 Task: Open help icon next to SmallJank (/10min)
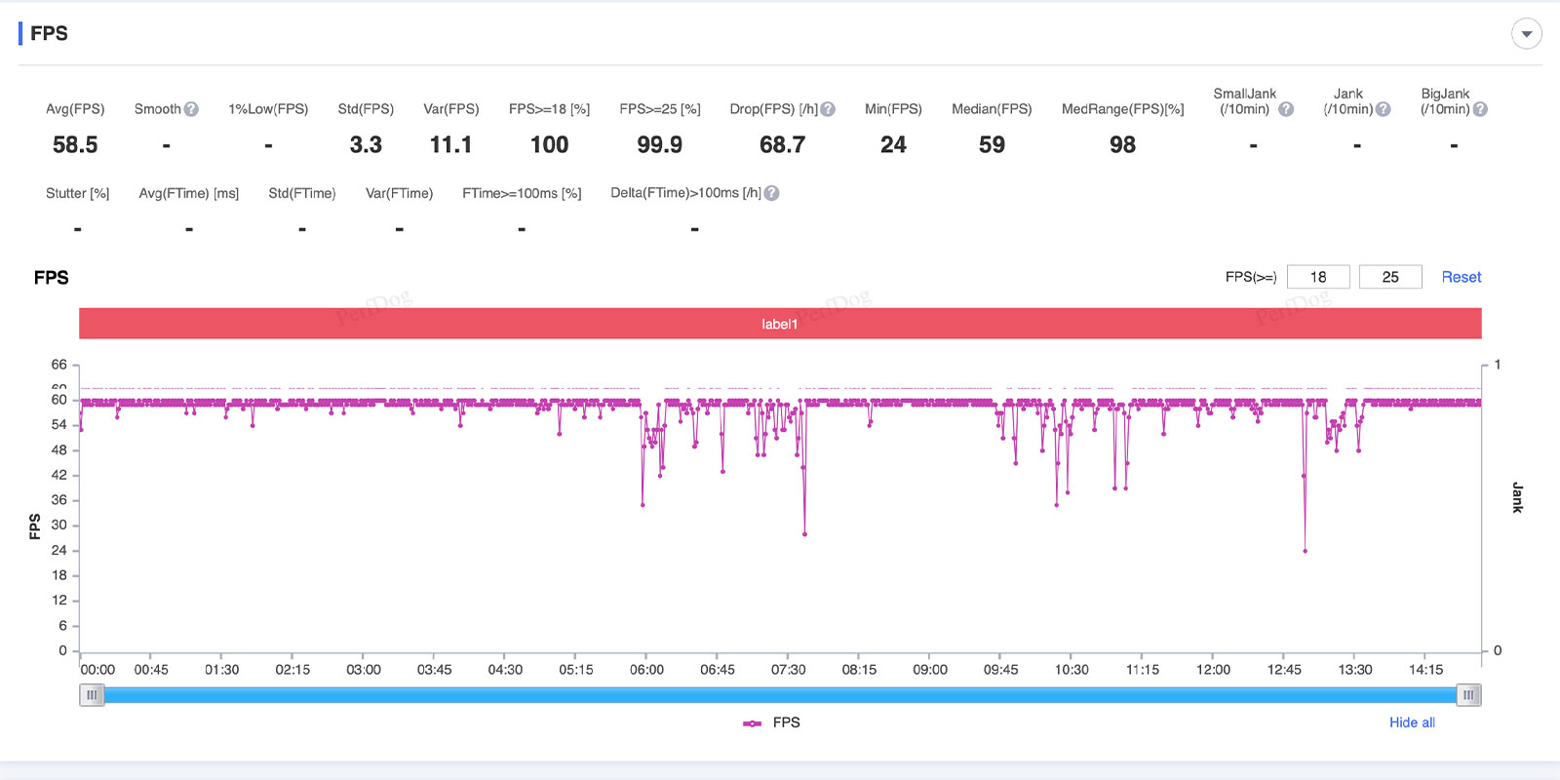tap(1286, 109)
